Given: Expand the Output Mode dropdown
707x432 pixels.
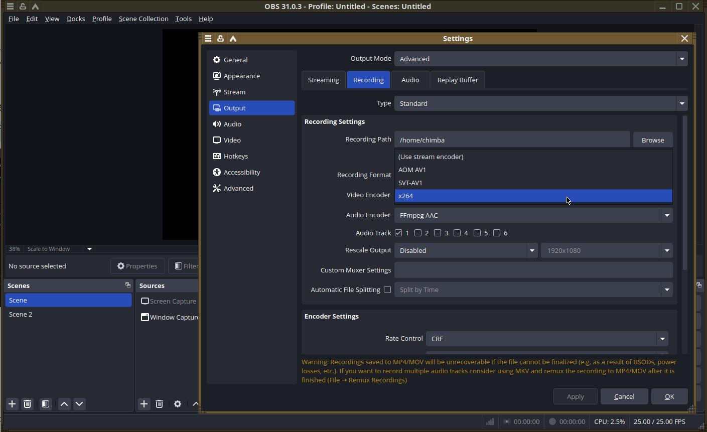Looking at the screenshot, I should (540, 59).
